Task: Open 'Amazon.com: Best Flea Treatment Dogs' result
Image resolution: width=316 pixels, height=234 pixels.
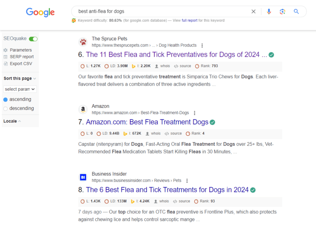Action: pos(147,122)
